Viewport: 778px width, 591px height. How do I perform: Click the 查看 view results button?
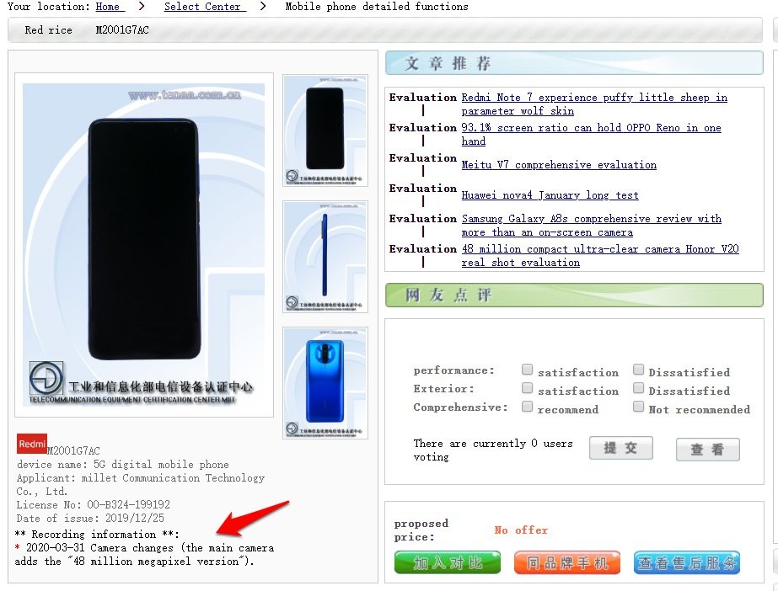[707, 450]
